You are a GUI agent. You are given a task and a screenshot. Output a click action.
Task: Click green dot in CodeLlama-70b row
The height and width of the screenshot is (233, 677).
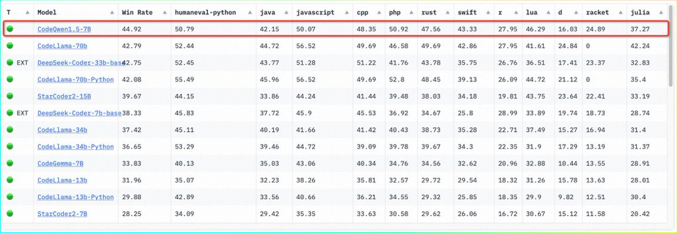(10, 46)
